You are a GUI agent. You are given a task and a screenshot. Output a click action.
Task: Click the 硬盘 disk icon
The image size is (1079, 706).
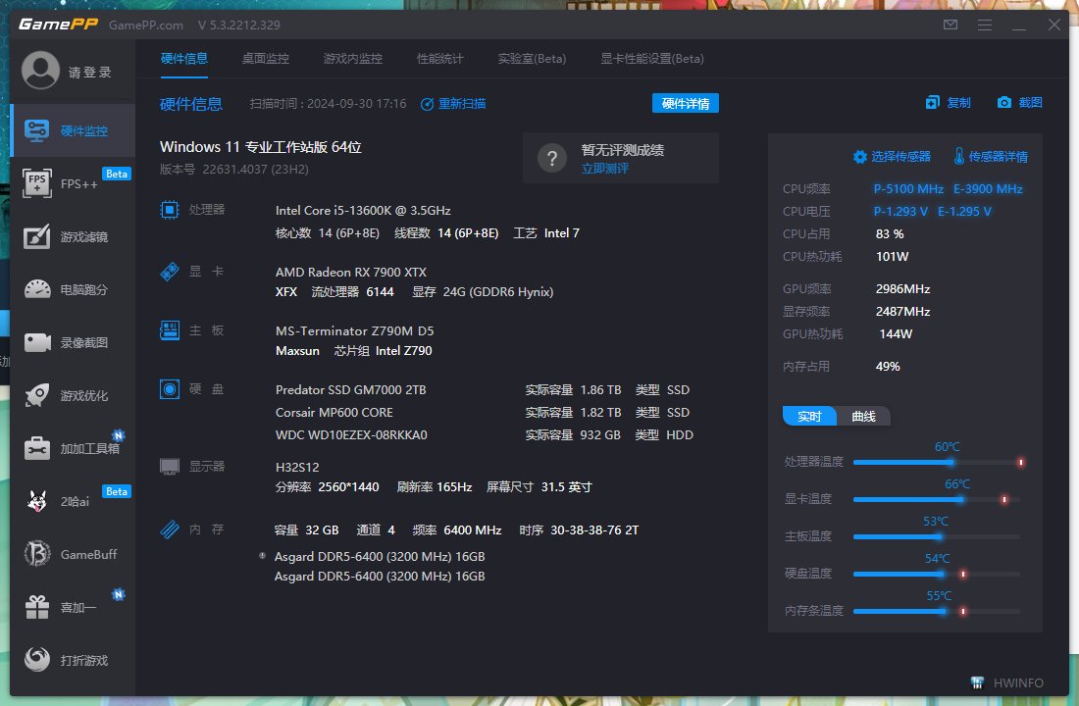tap(170, 388)
